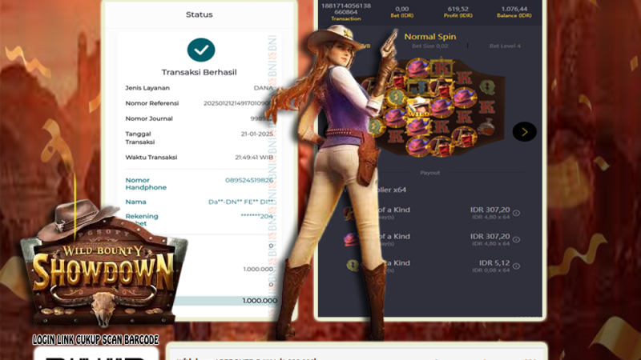The width and height of the screenshot is (641, 360).
Task: Select the bold total 1.000.000 amount
Action: pyautogui.click(x=260, y=301)
